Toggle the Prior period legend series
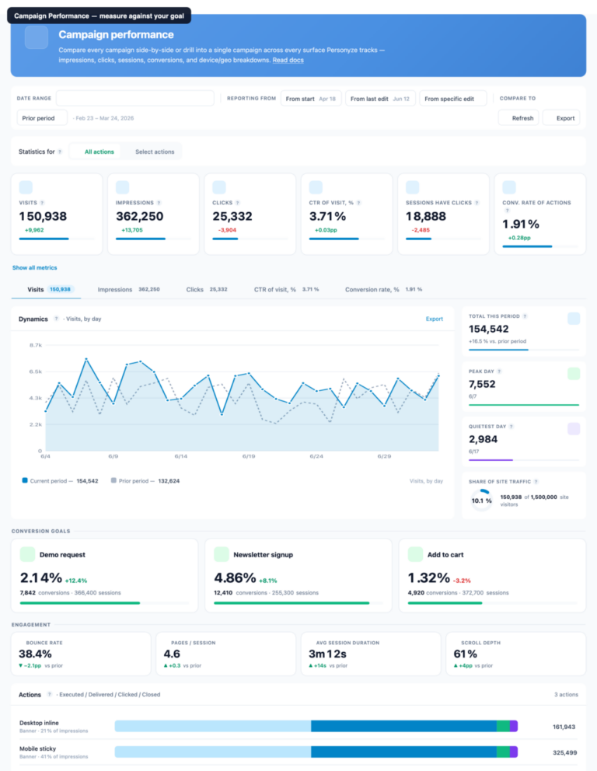 [x=145, y=481]
